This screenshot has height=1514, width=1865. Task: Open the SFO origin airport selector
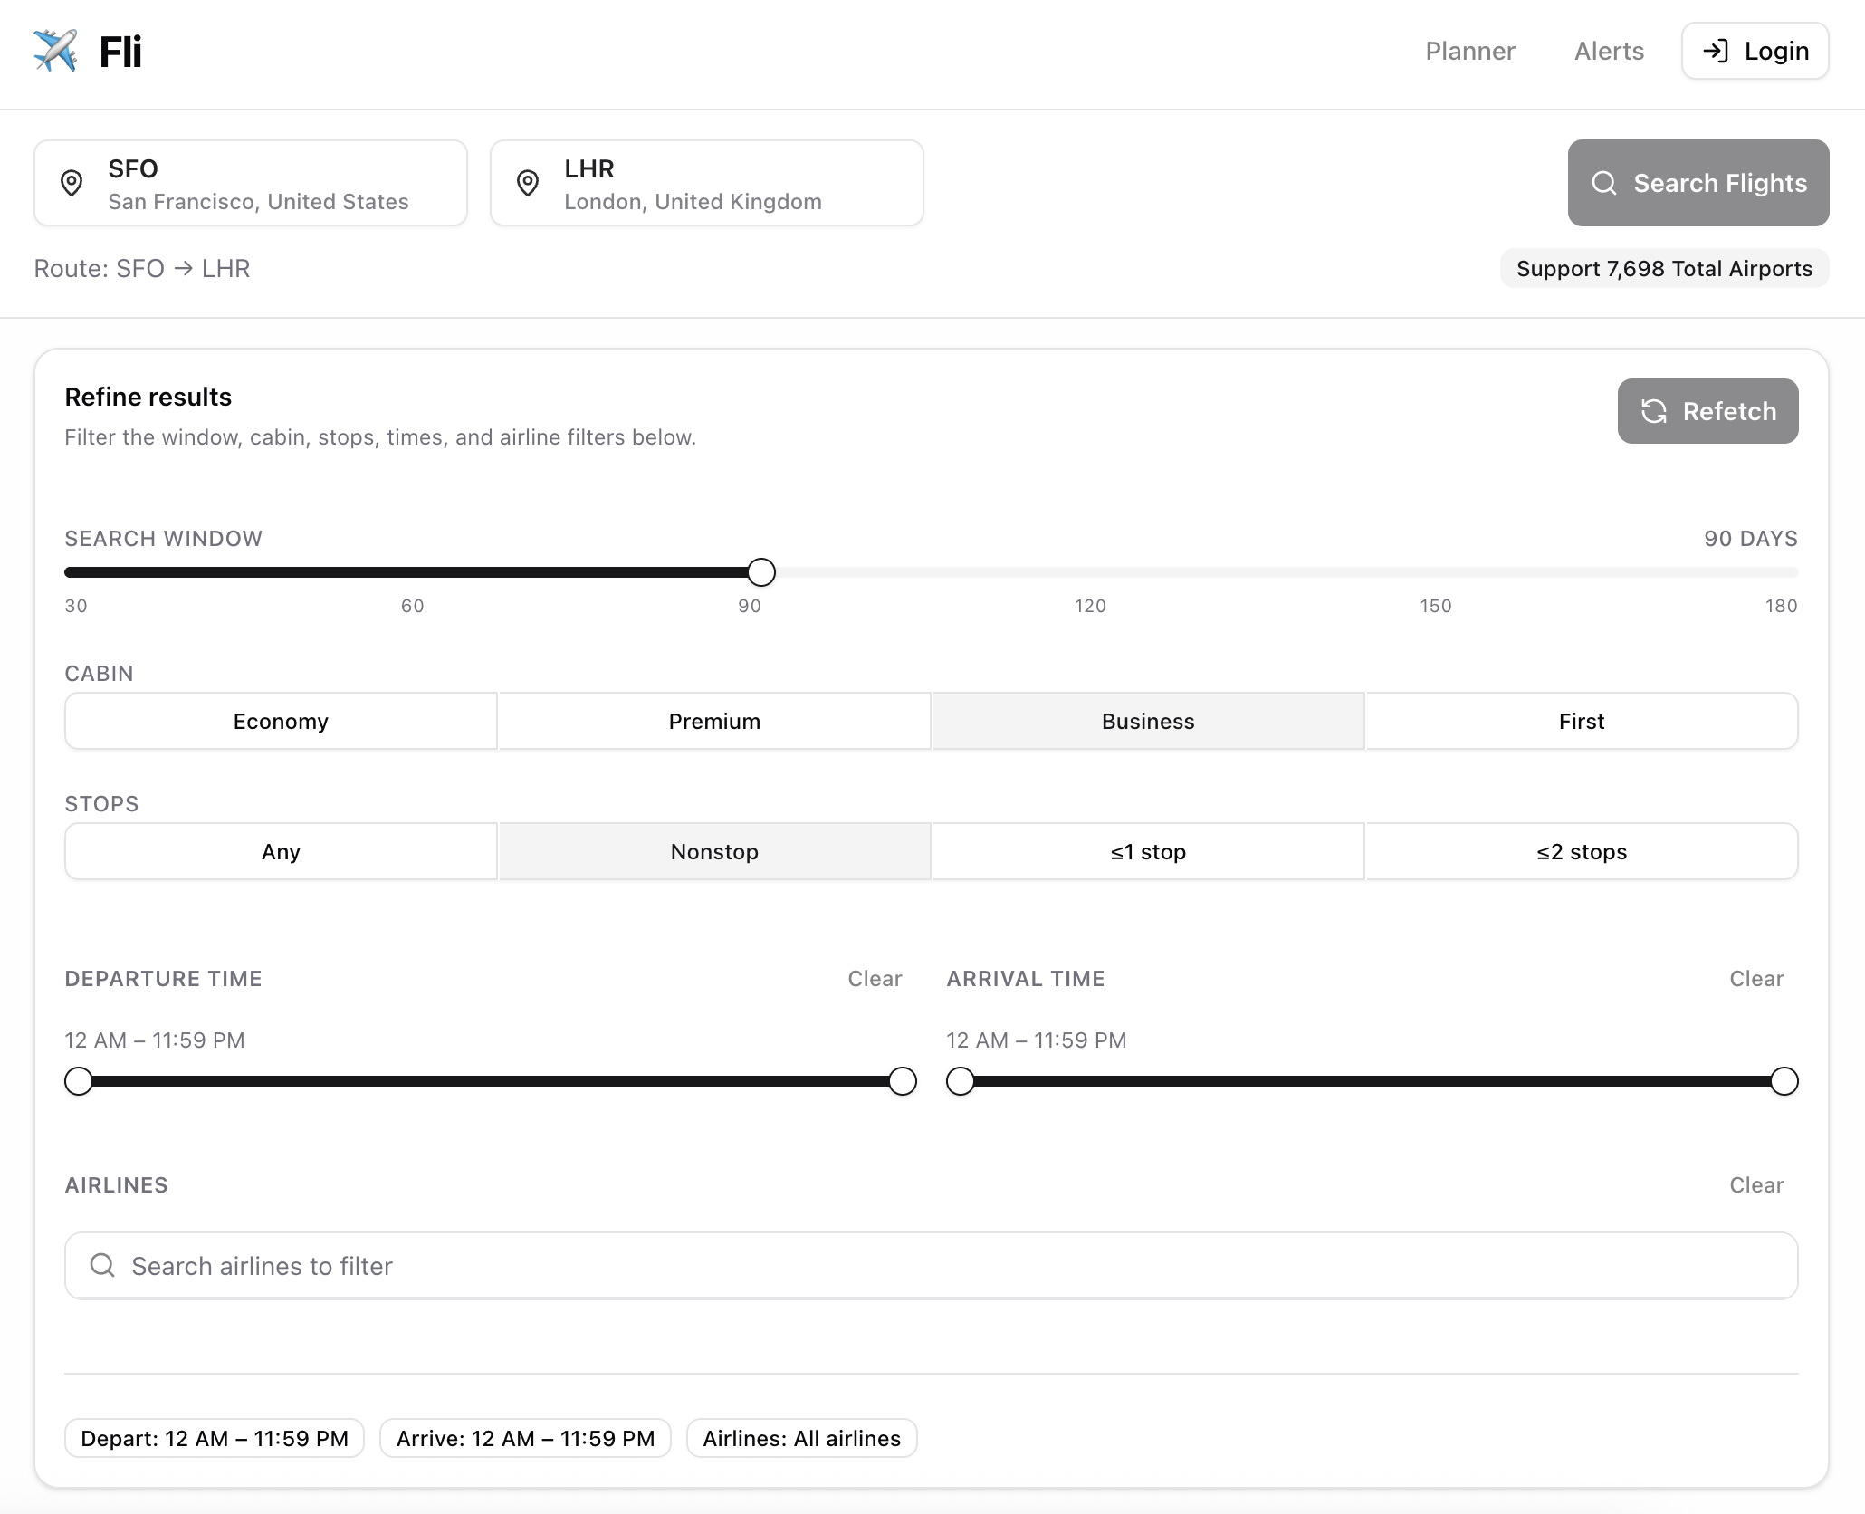click(251, 183)
